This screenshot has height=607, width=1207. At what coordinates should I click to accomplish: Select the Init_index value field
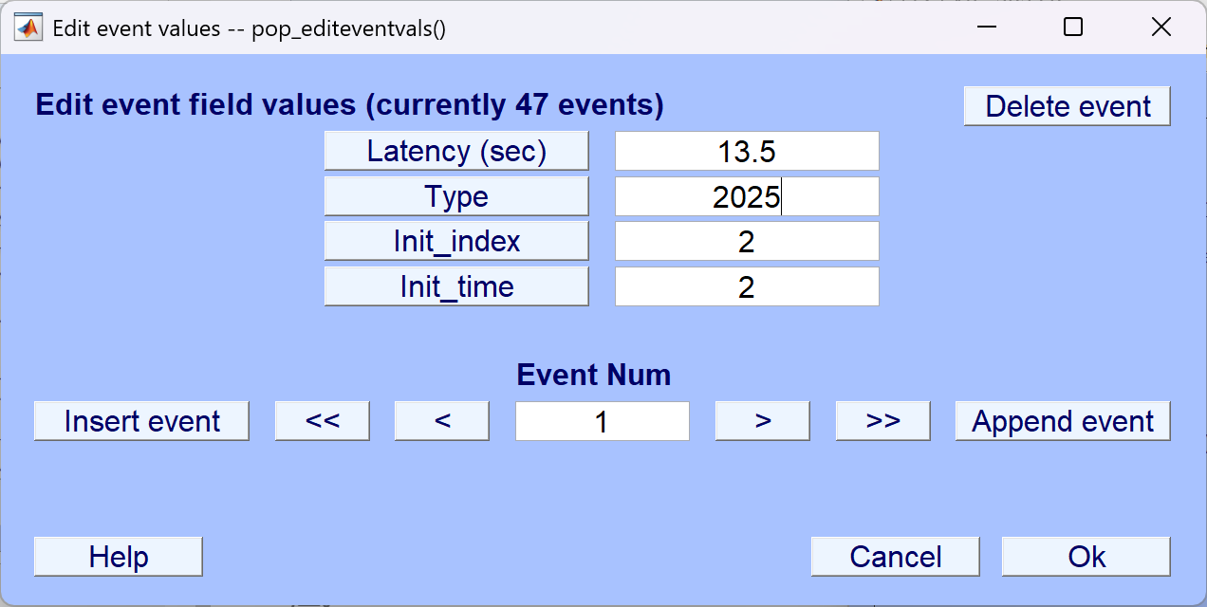click(x=747, y=242)
